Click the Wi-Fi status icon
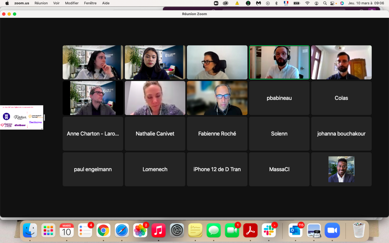 coord(307,3)
